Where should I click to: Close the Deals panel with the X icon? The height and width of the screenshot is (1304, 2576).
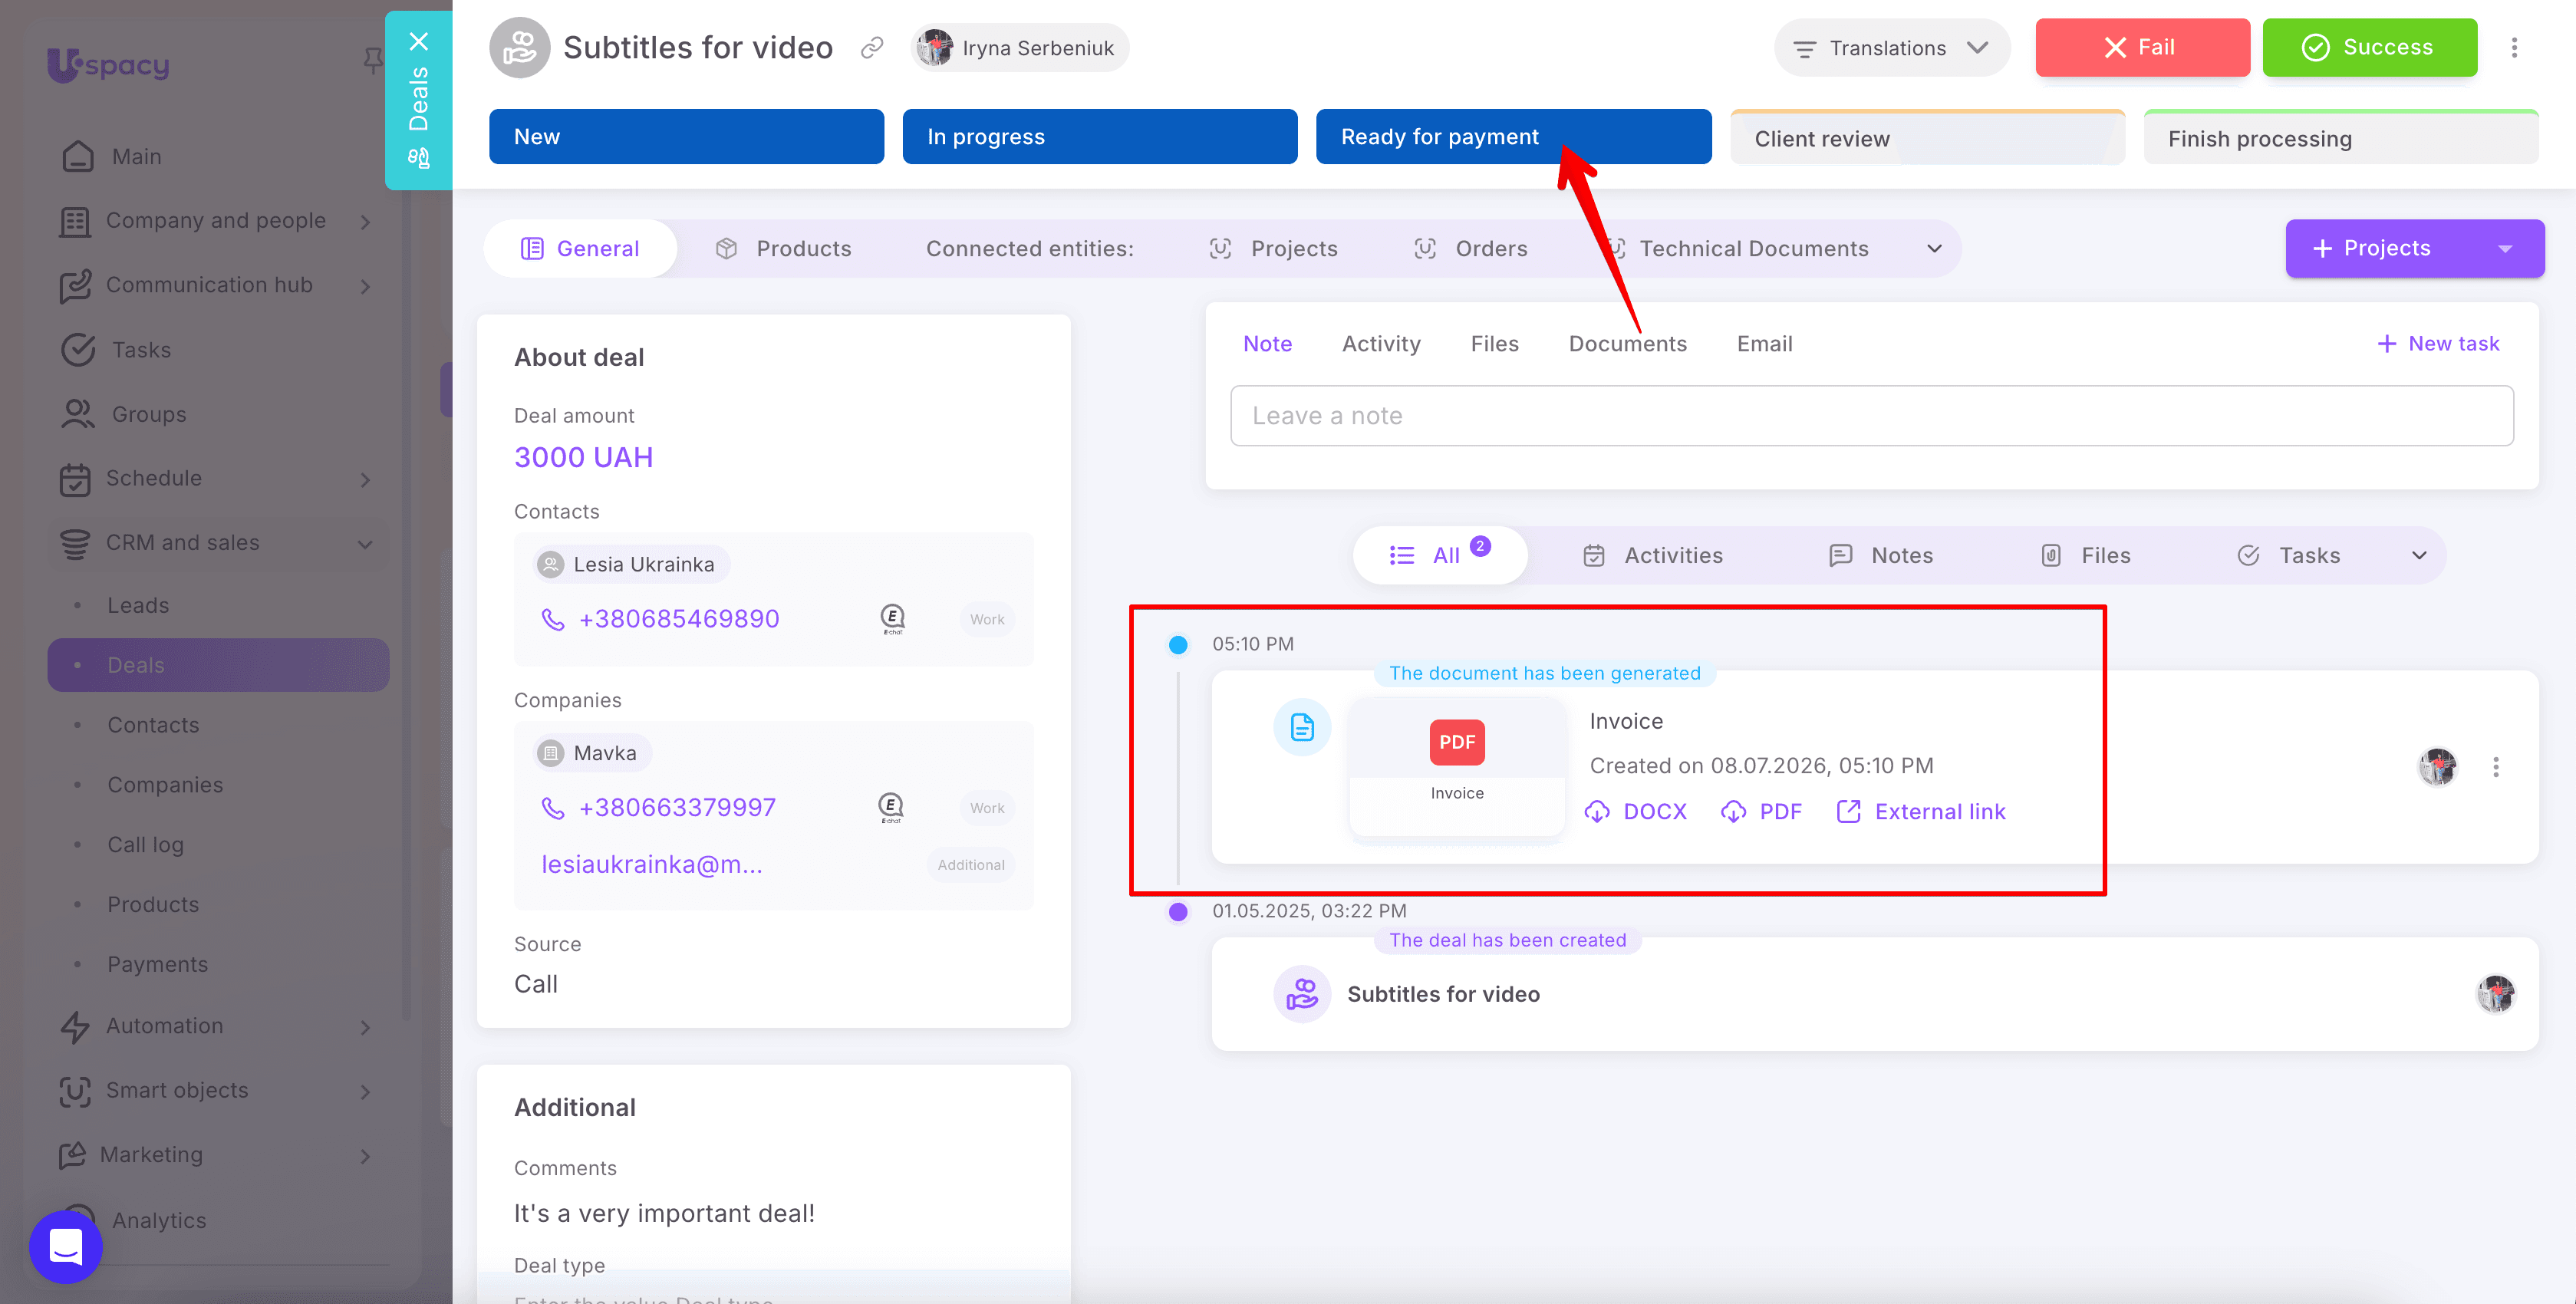tap(419, 41)
